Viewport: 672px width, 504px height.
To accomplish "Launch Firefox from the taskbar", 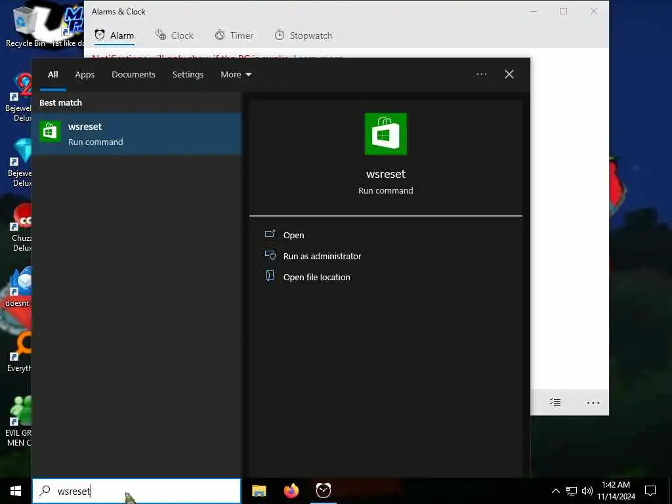I will tap(291, 491).
